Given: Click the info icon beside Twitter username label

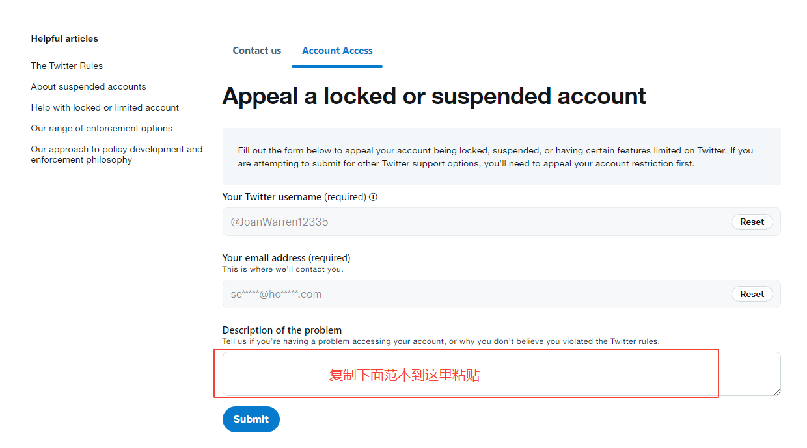Looking at the screenshot, I should (374, 197).
